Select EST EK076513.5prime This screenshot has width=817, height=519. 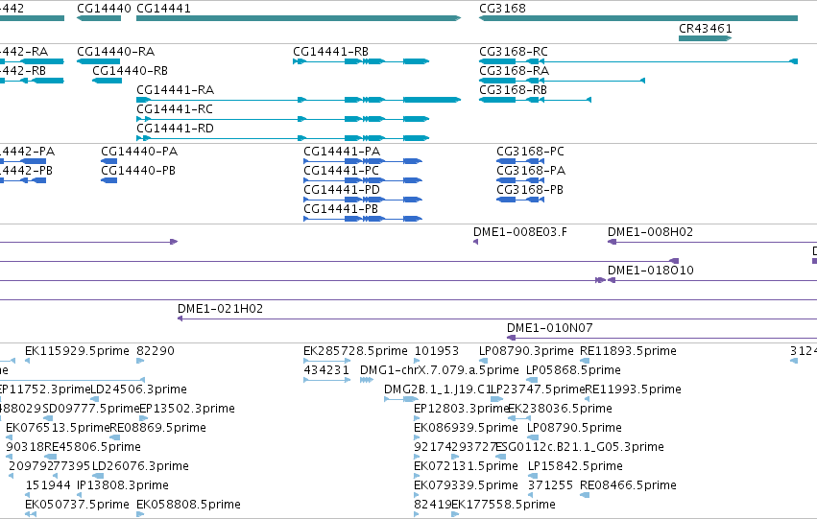pyautogui.click(x=9, y=437)
